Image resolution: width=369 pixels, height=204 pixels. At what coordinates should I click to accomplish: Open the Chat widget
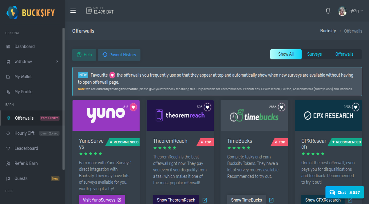pyautogui.click(x=345, y=192)
